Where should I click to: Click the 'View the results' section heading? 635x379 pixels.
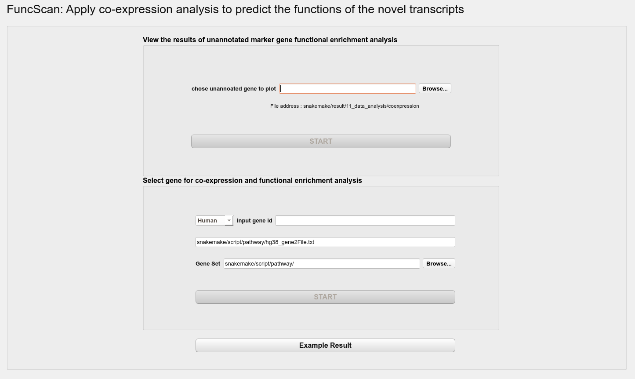pyautogui.click(x=270, y=40)
